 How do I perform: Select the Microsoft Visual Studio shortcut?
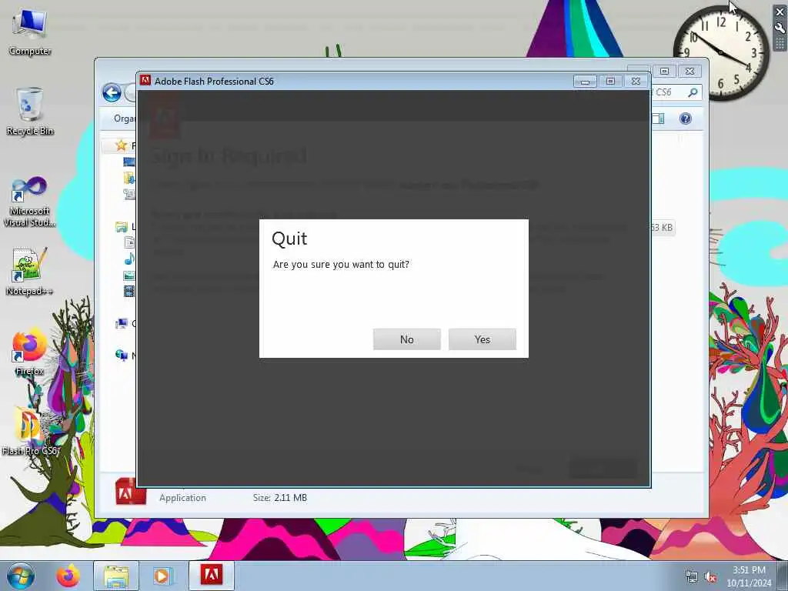[30, 201]
